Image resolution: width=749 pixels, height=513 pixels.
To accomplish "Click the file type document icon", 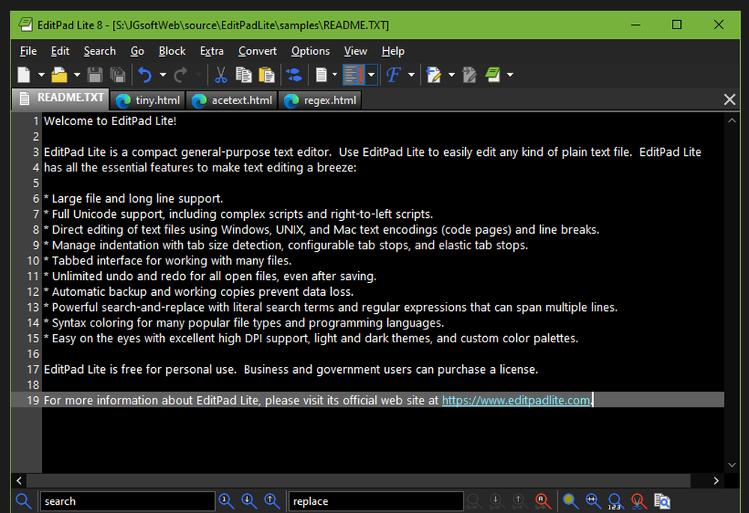I will [321, 75].
